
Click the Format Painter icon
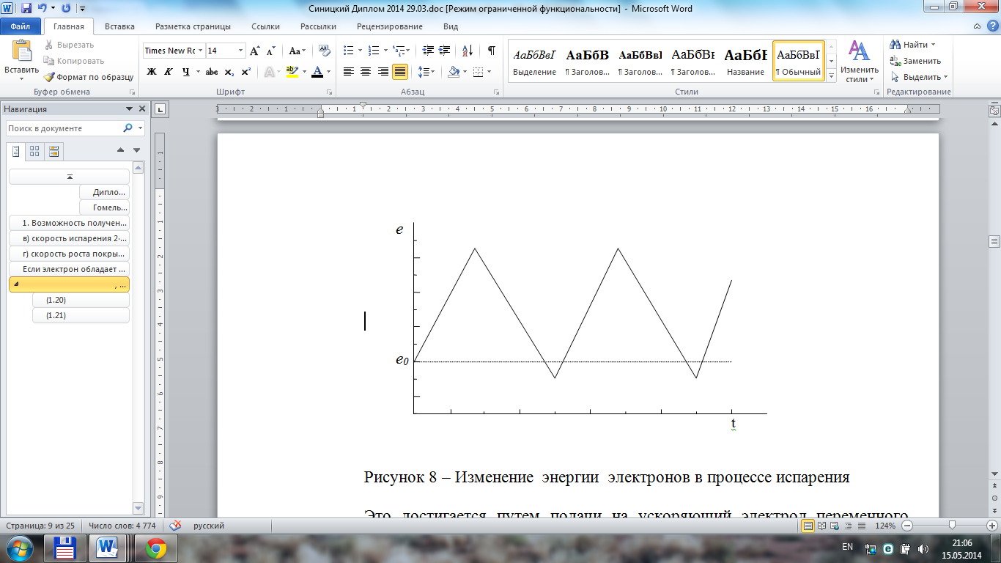(49, 77)
